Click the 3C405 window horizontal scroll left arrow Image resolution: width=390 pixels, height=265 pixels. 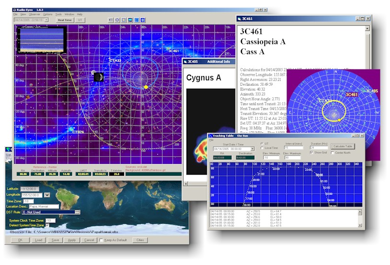tap(186, 184)
